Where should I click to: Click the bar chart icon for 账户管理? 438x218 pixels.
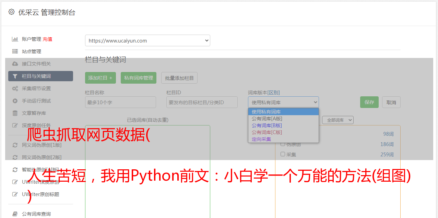[15, 39]
